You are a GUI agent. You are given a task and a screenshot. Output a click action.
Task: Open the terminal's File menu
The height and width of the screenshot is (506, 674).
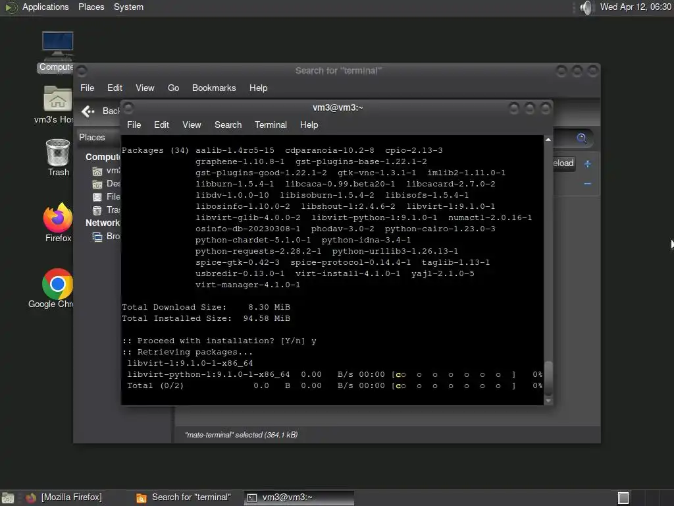(134, 125)
